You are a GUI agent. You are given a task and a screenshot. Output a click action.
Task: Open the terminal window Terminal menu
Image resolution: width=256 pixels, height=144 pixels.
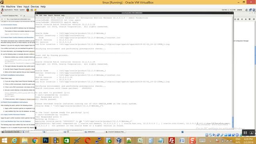(57, 15)
